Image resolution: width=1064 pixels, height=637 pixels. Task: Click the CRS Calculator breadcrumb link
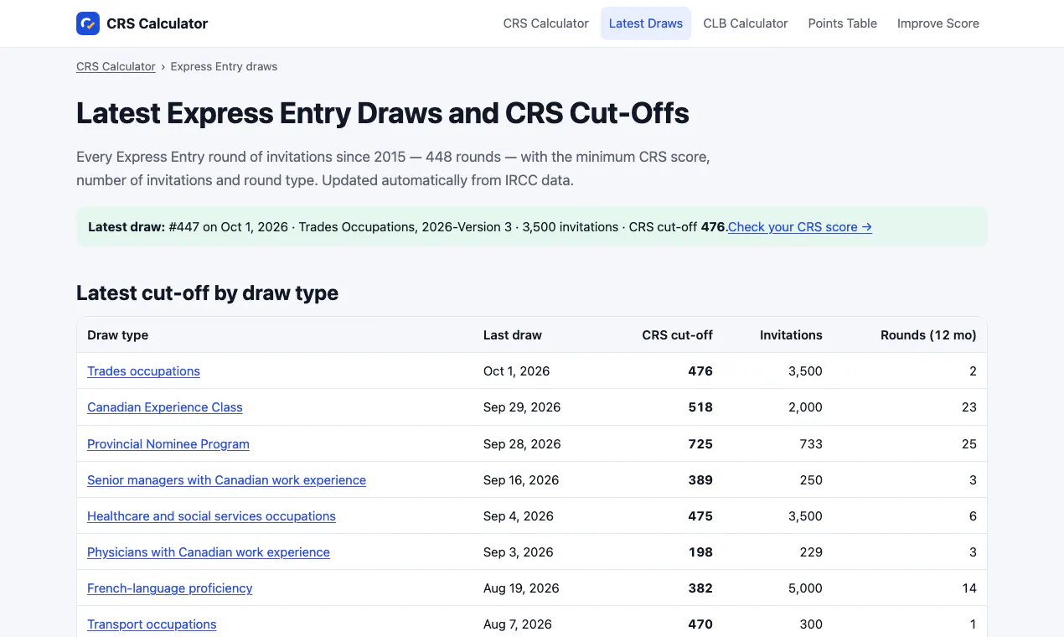tap(116, 66)
